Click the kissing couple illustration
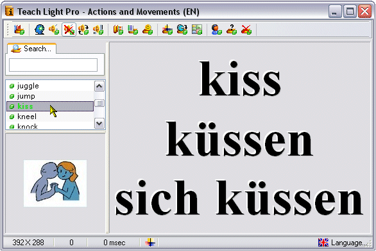This screenshot has height=251, width=376. click(55, 183)
